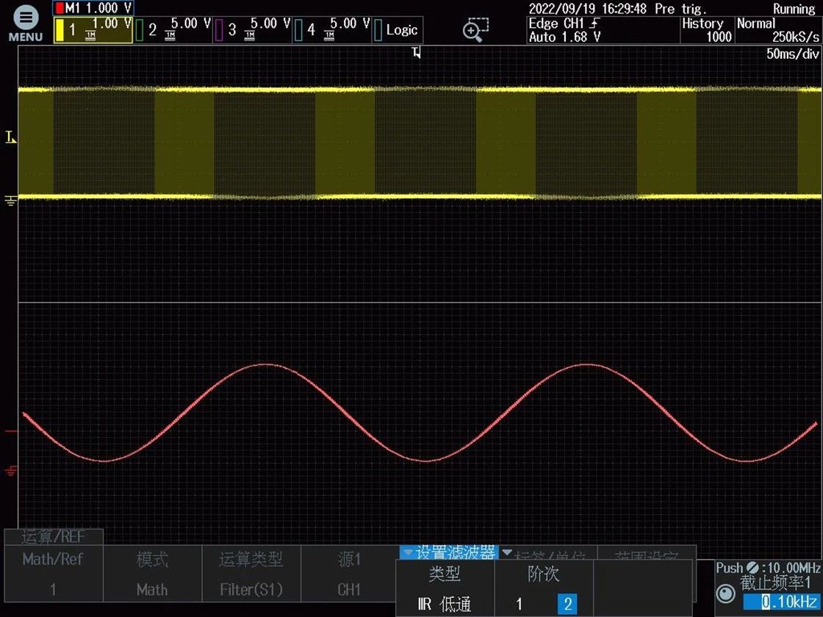Select the 模式 Math mode menu item

[x=152, y=574]
